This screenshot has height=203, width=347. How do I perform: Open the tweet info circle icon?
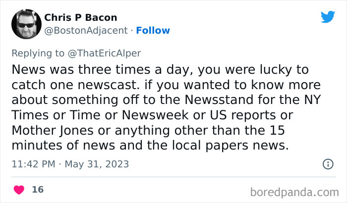[328, 163]
